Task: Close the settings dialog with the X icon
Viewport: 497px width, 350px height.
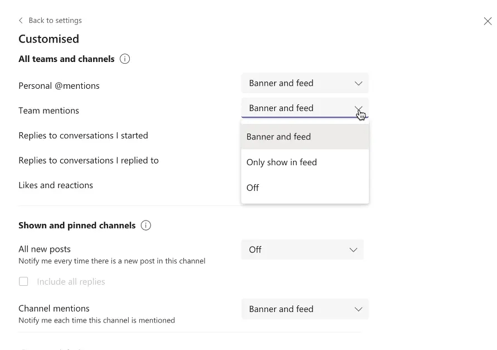Action: click(488, 21)
